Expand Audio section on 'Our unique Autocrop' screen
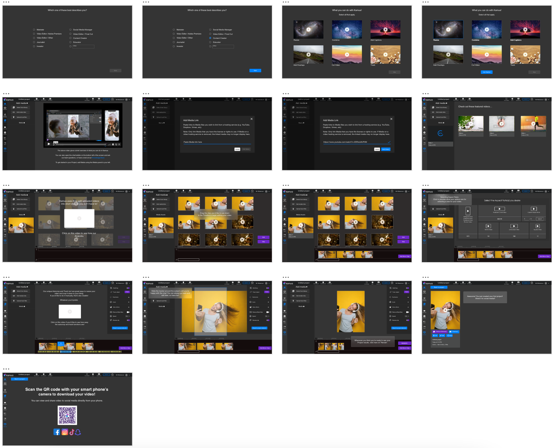This screenshot has width=555, height=448. point(129,302)
